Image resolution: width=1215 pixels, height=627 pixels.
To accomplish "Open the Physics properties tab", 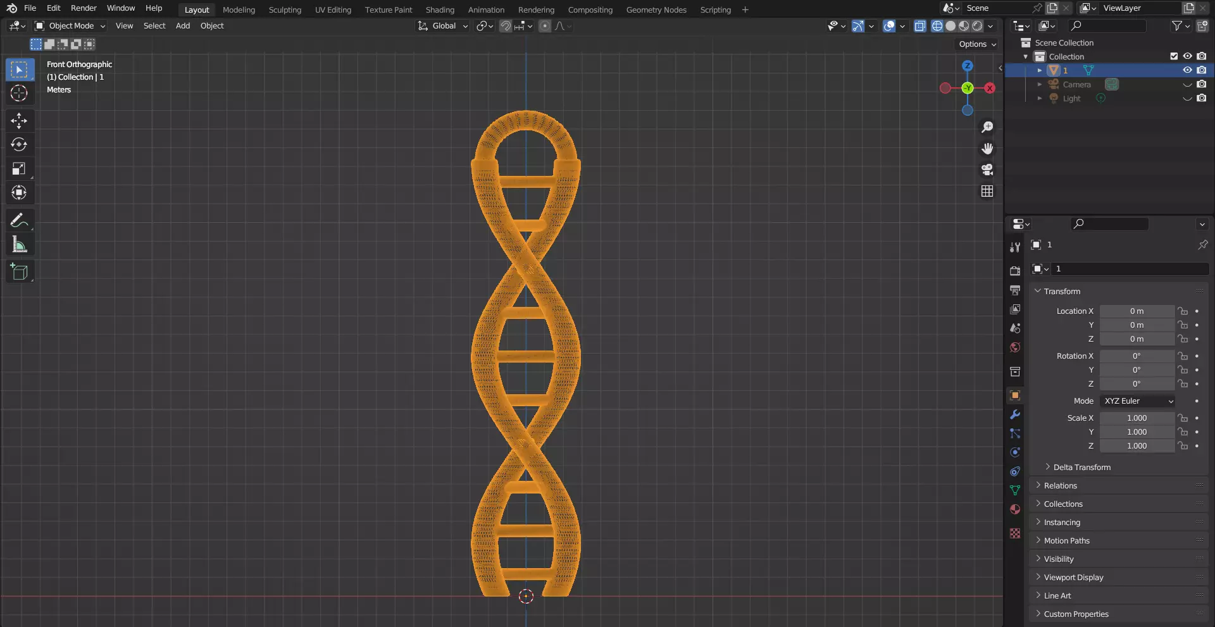I will point(1015,452).
